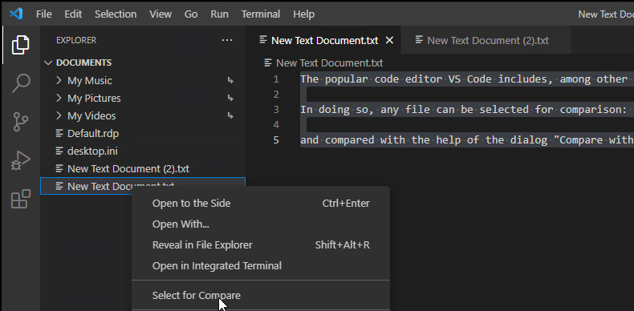This screenshot has height=311, width=634.
Task: Switch to New Text Document (2).txt tab
Action: pyautogui.click(x=486, y=40)
